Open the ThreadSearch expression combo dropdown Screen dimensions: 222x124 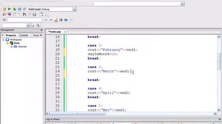point(28,25)
